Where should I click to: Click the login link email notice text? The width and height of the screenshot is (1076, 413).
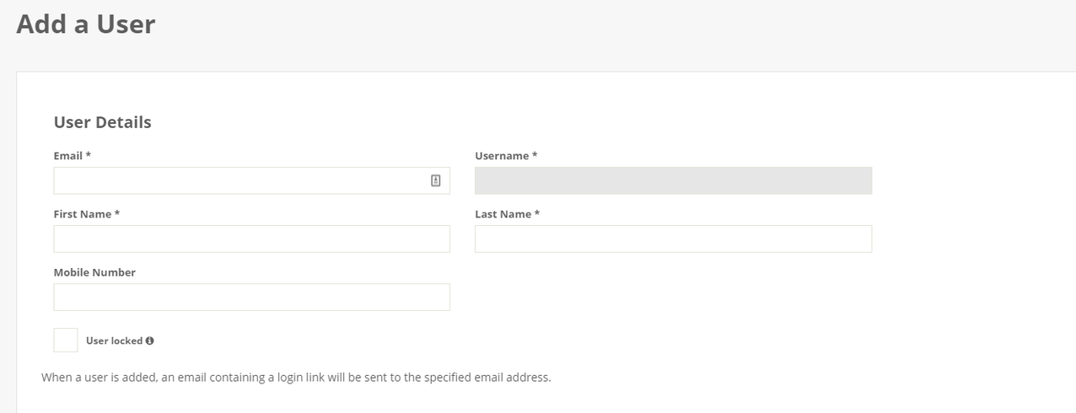coord(296,377)
